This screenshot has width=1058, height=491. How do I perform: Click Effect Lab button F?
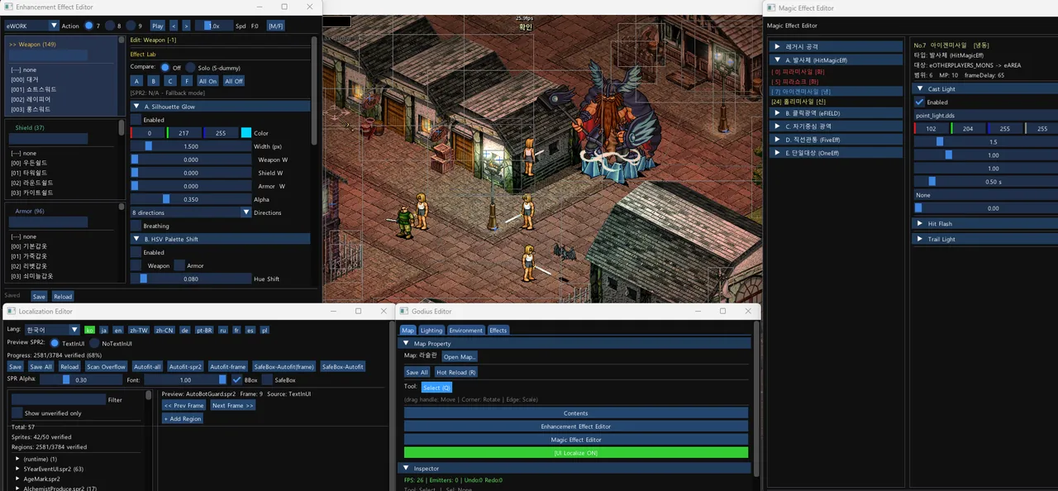tap(187, 81)
